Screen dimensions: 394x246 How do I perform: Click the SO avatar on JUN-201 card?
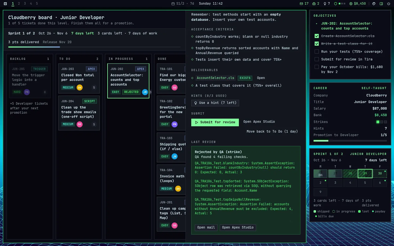pyautogui.click(x=175, y=225)
